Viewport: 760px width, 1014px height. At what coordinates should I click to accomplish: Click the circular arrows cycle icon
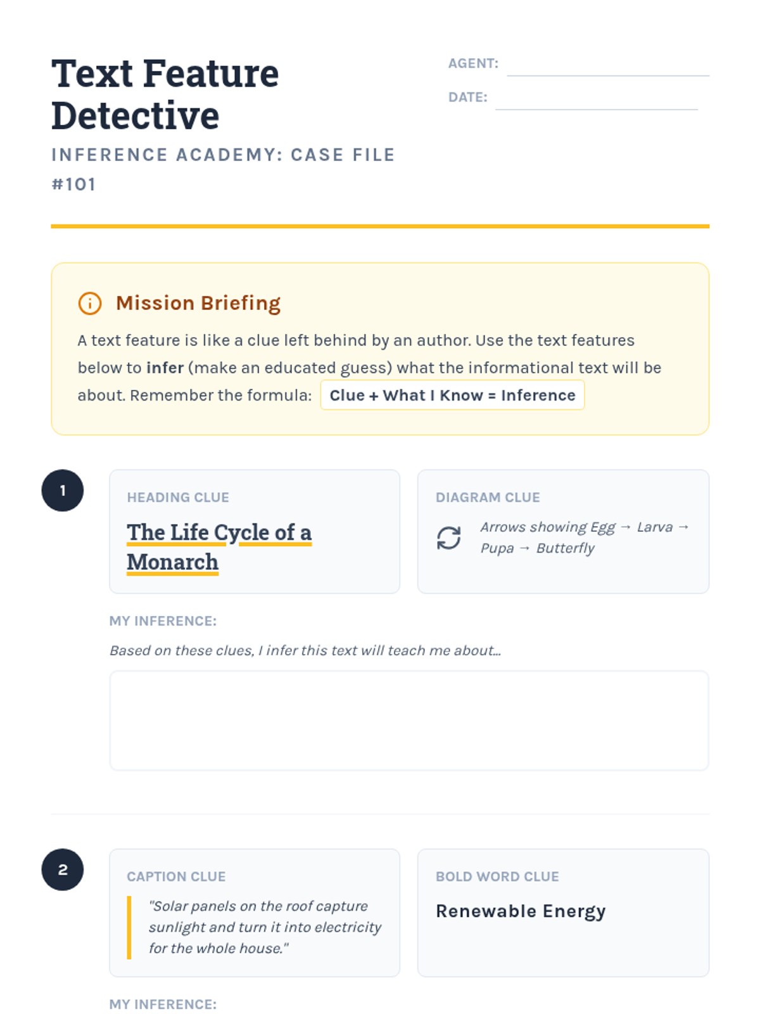(448, 538)
